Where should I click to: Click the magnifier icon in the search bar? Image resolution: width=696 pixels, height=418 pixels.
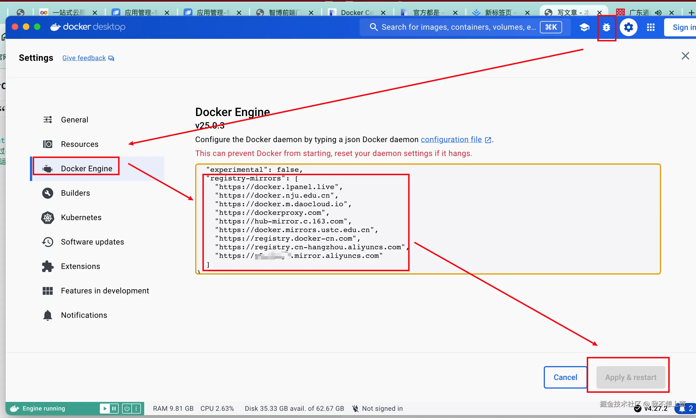(373, 27)
